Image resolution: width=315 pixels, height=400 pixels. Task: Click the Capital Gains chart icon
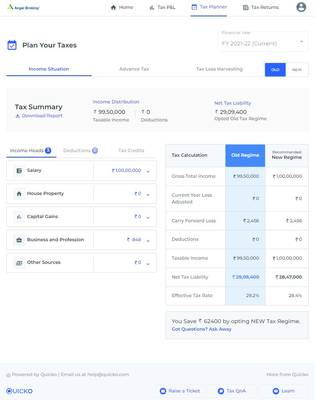pyautogui.click(x=19, y=217)
